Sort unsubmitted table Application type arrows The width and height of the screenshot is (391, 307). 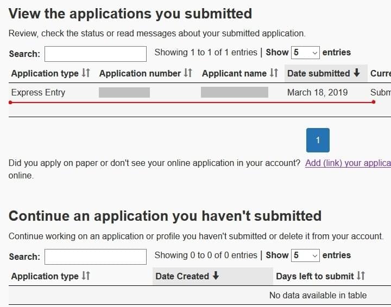[x=86, y=276]
